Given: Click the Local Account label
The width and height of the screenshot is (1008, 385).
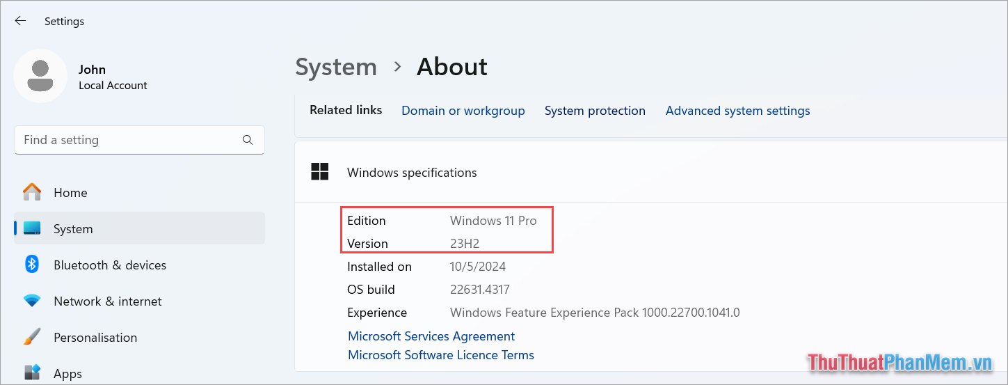Looking at the screenshot, I should point(113,86).
